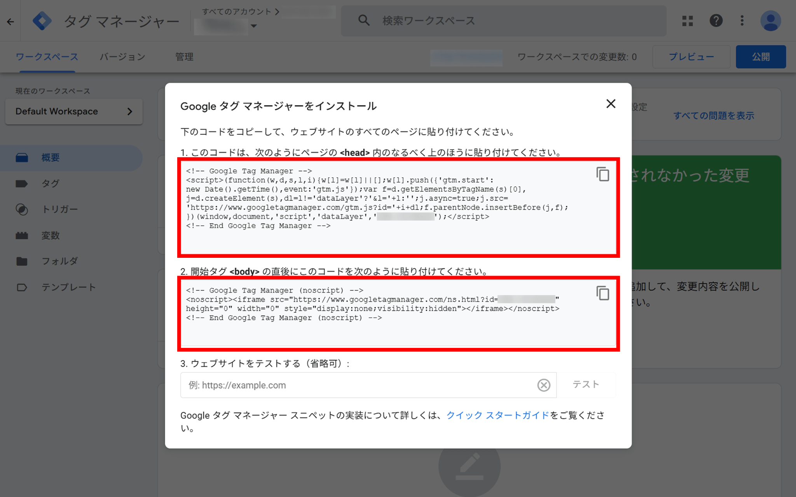Click the テスト button

586,384
